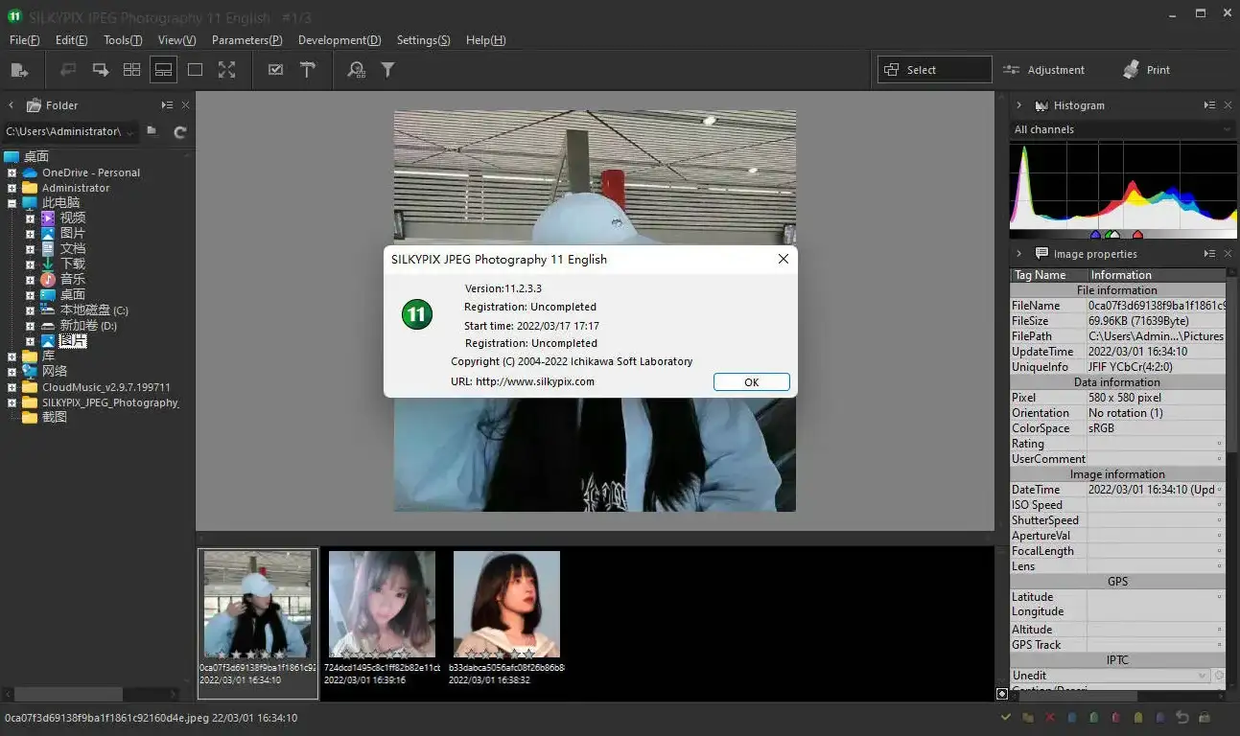Image resolution: width=1240 pixels, height=736 pixels.
Task: Apply the red color label to the thumbnail
Action: tap(1114, 717)
